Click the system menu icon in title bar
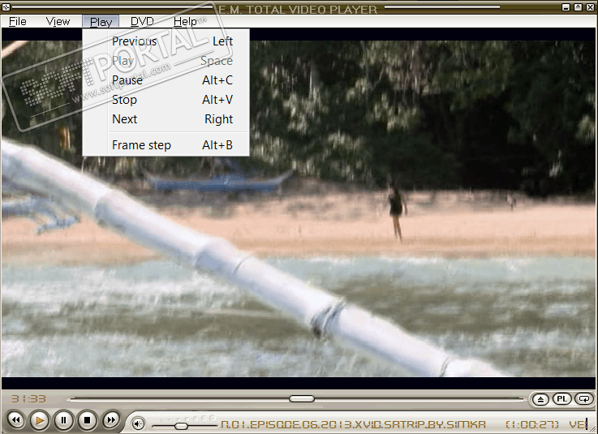Viewport: 598px width, 434px height. [6, 6]
